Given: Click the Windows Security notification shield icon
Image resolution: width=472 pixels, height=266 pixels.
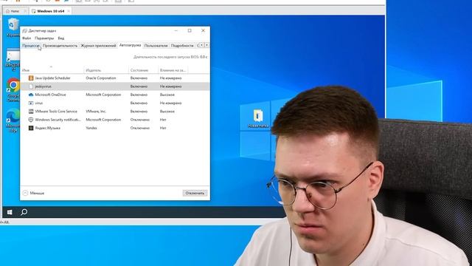Looking at the screenshot, I should (x=31, y=120).
